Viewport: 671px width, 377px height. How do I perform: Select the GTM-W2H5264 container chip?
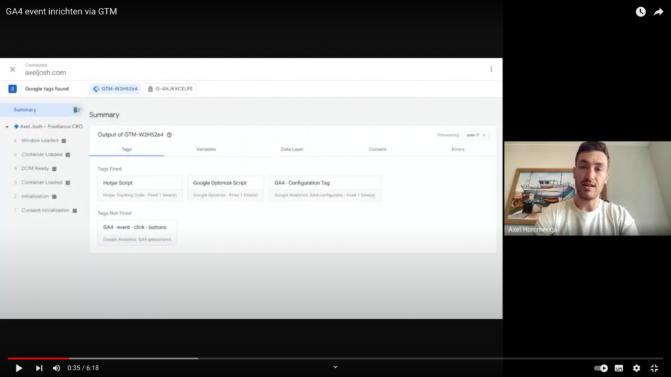tap(115, 88)
